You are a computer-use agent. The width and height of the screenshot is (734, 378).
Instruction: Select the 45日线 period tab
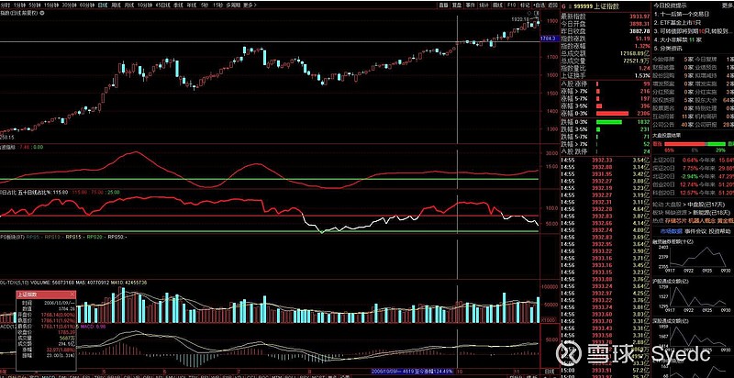click(162, 5)
